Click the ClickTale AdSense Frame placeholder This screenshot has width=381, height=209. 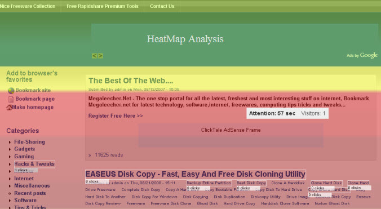click(x=231, y=135)
